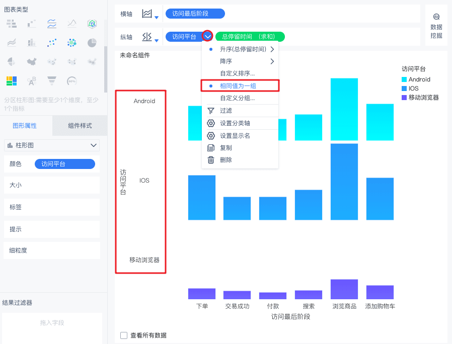452x344 pixels.
Task: Select the heat map chart type icon
Action: (x=92, y=62)
